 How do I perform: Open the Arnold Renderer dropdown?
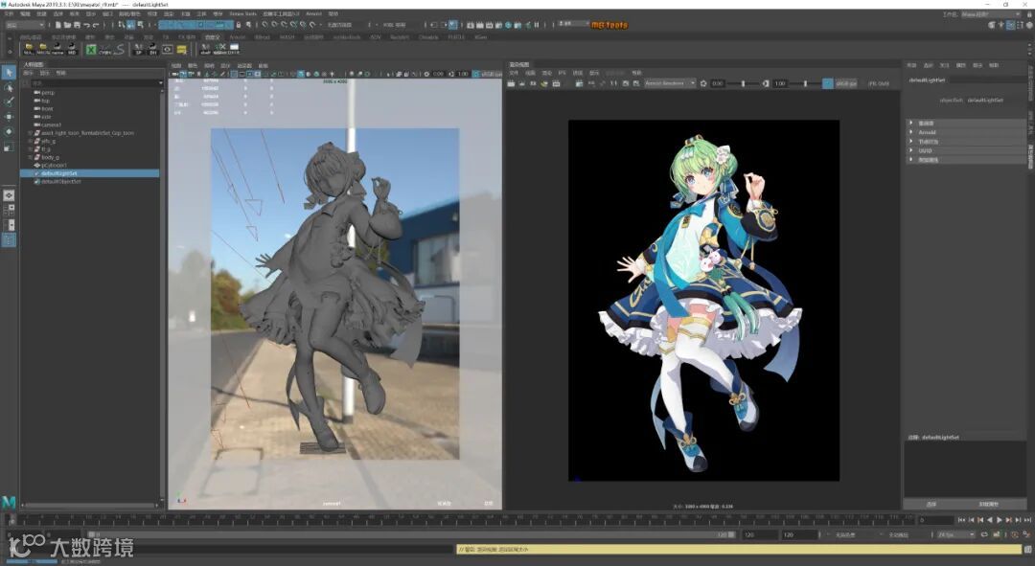pos(670,83)
